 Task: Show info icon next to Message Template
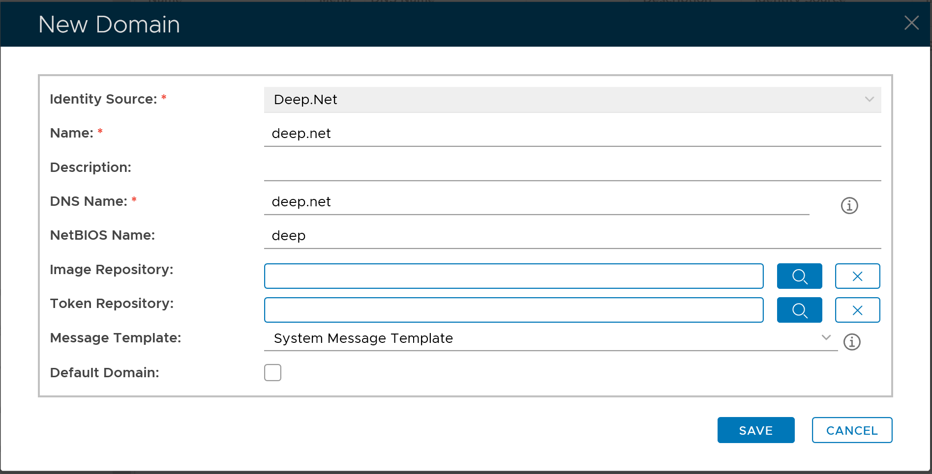click(852, 341)
